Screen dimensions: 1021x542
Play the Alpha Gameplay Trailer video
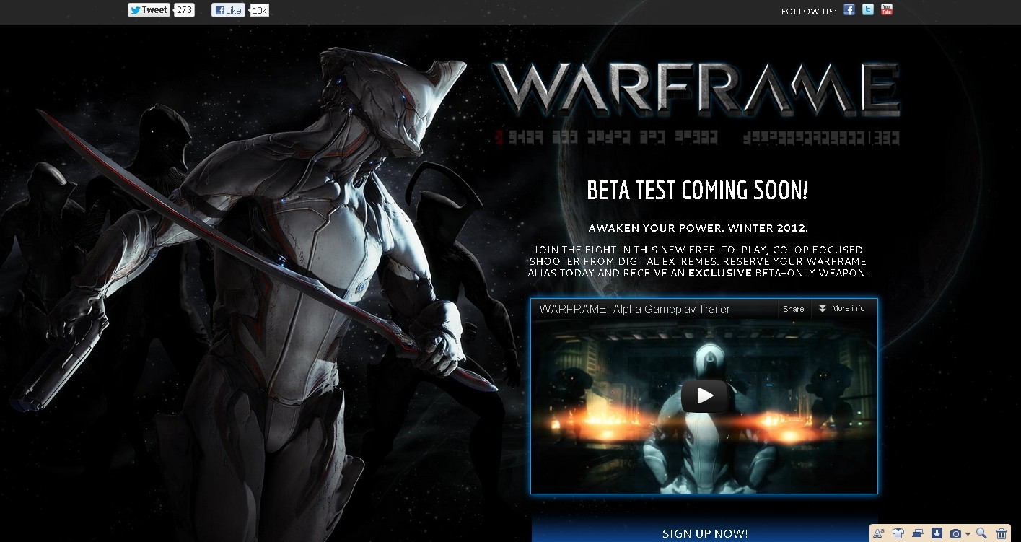pyautogui.click(x=705, y=395)
